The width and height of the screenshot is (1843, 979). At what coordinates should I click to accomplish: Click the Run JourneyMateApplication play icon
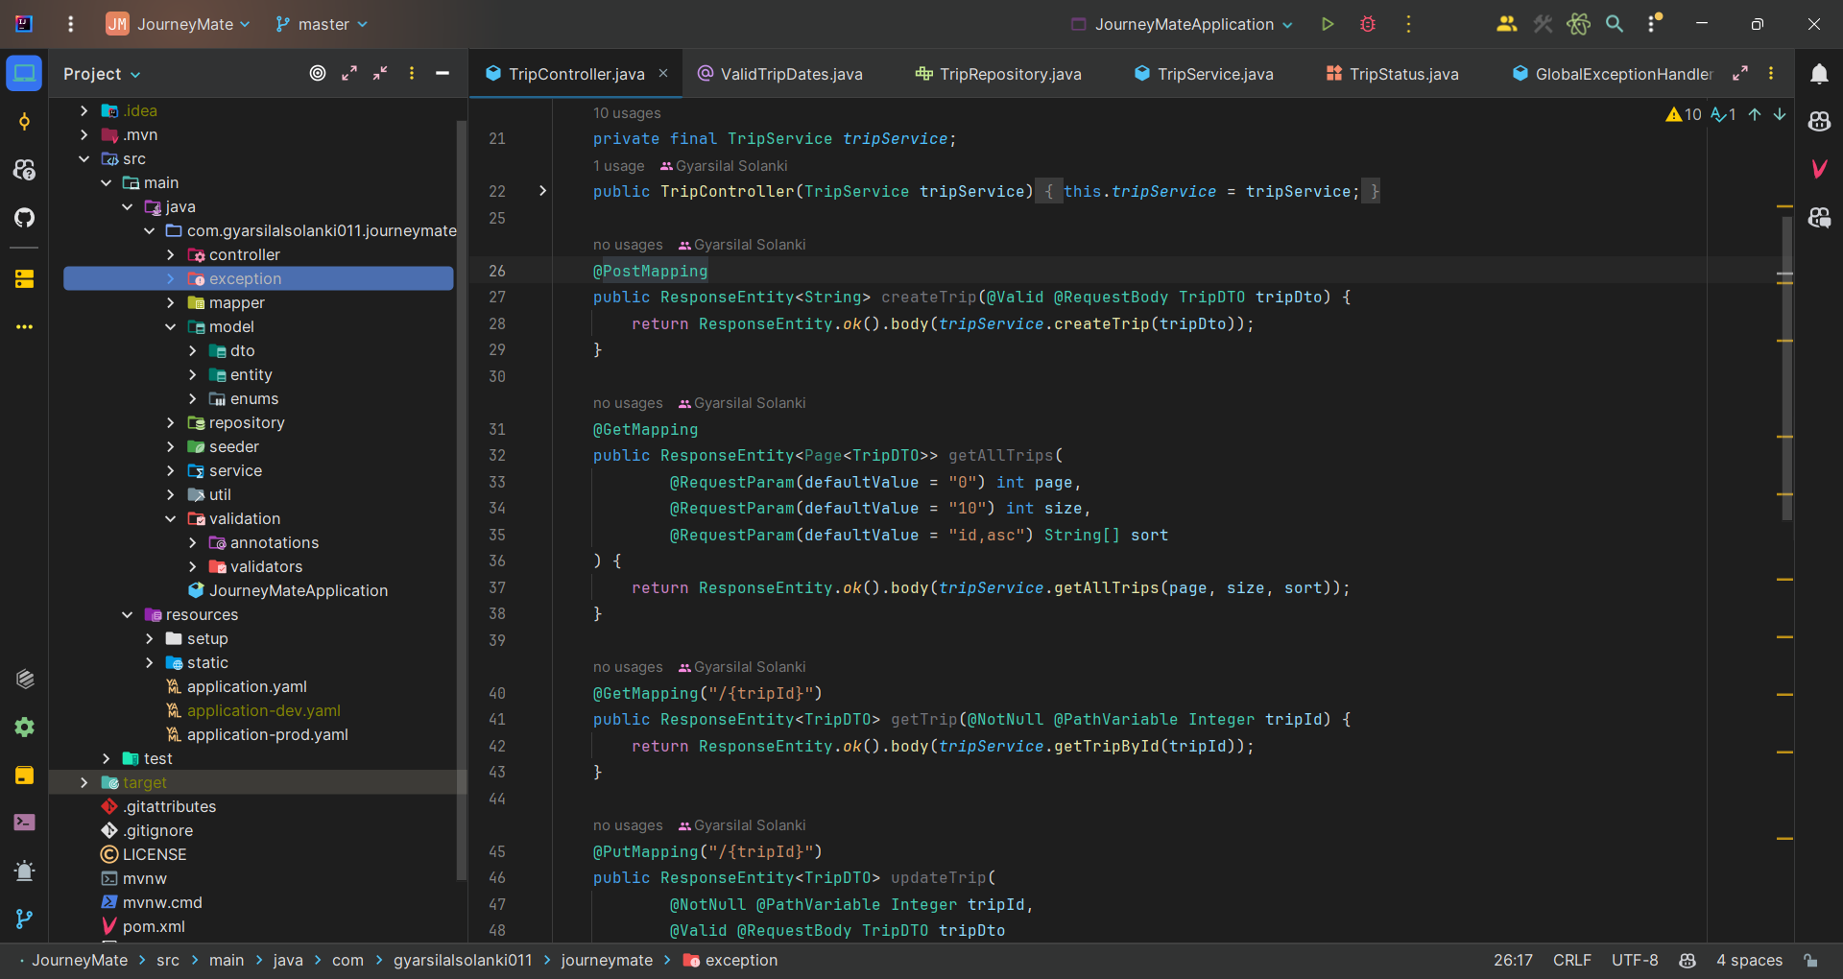[x=1328, y=24]
